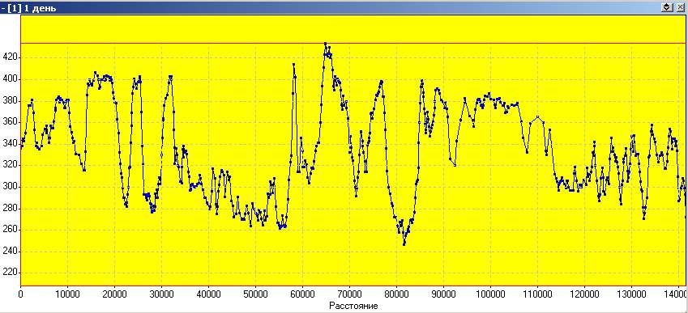Select the sharp spike point near 58000
688x313 pixels.
pyautogui.click(x=293, y=65)
